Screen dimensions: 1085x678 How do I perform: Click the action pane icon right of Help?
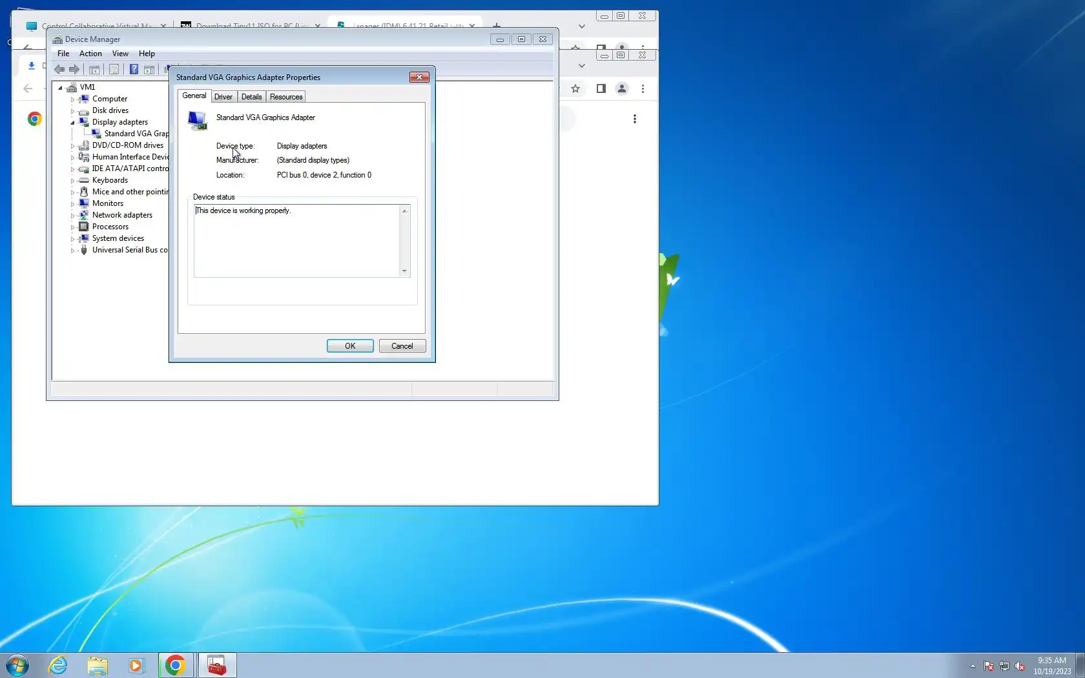(149, 70)
